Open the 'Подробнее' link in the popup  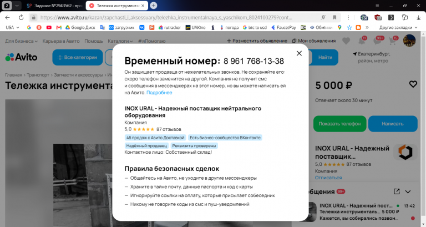159,93
